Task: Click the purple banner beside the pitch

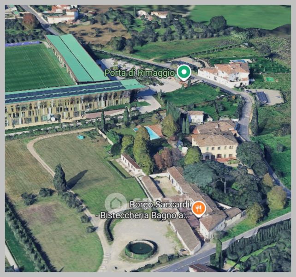Action: tap(22, 44)
